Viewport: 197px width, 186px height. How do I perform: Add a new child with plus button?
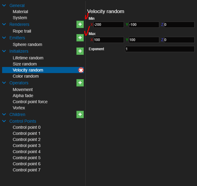80,114
